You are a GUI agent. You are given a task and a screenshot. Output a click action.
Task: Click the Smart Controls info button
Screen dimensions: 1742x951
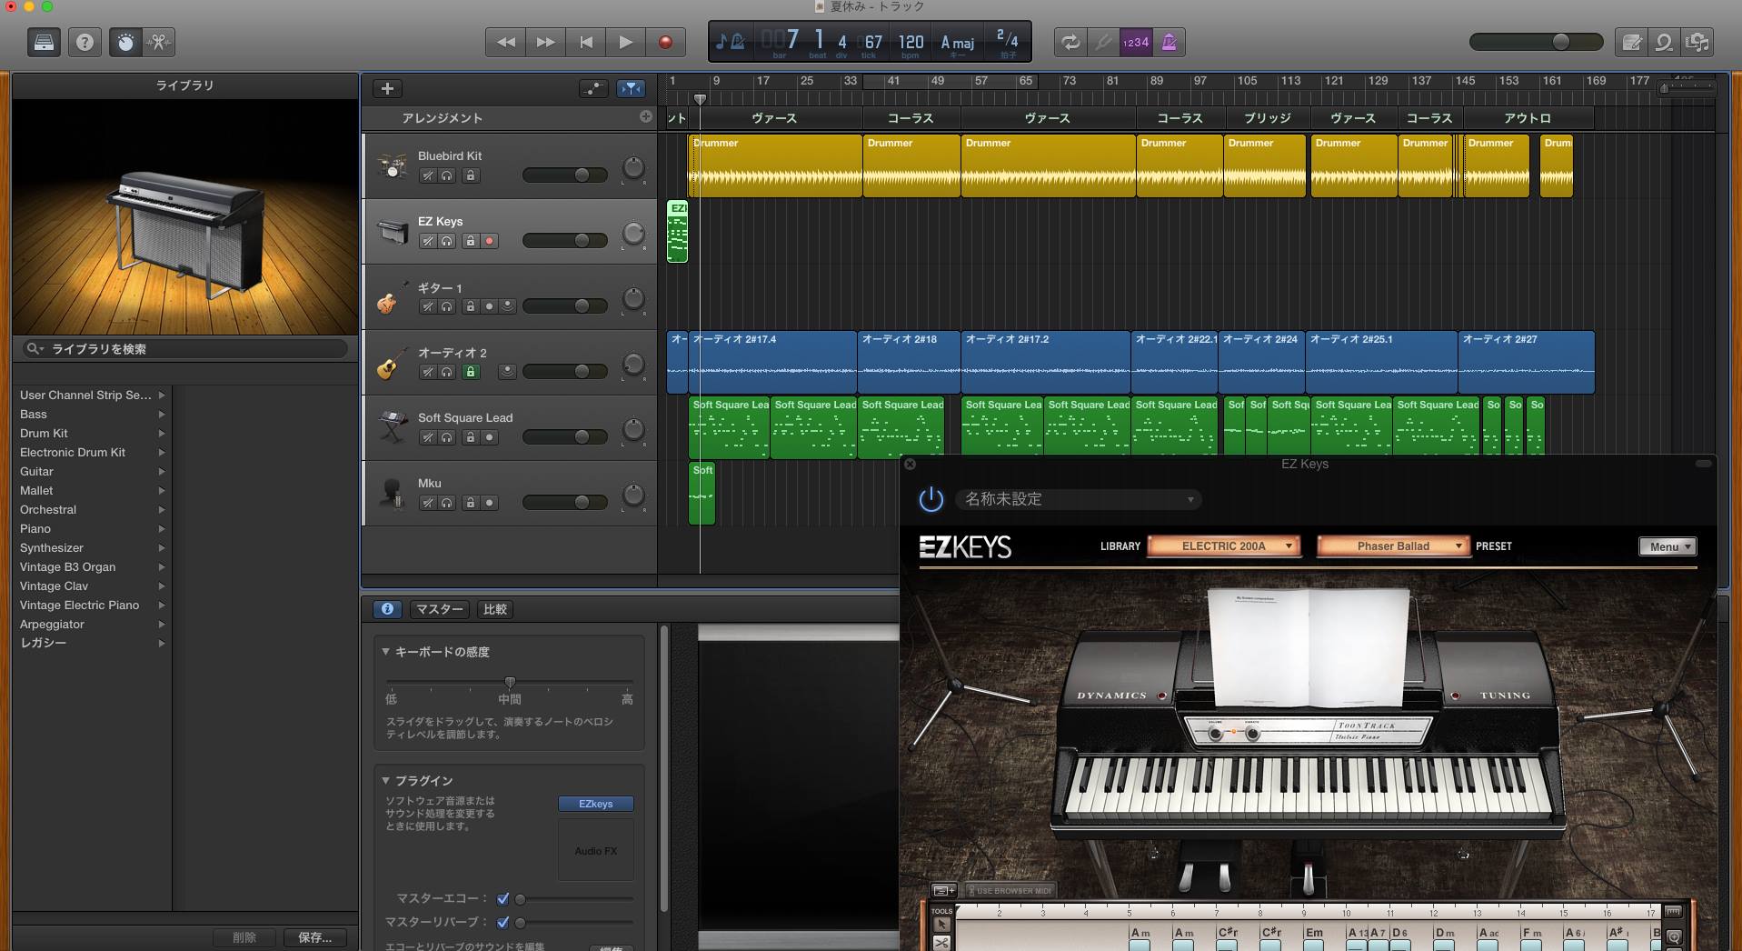(x=387, y=609)
